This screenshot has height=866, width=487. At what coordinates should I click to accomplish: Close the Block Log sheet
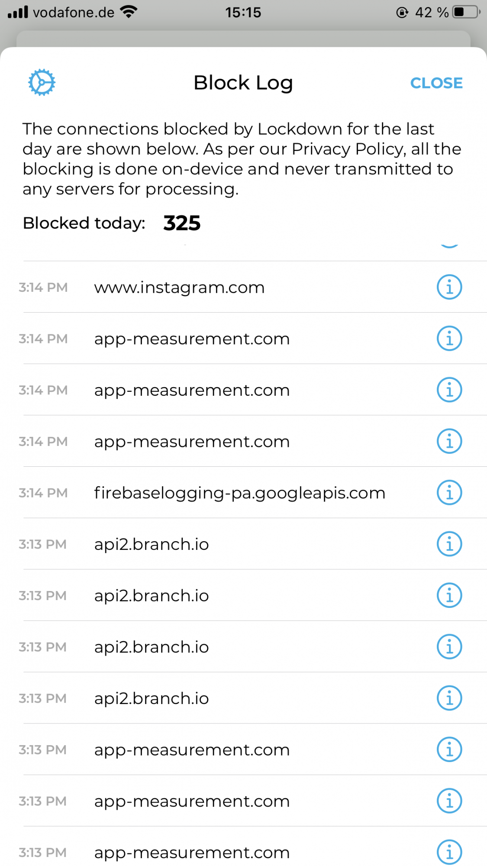436,83
